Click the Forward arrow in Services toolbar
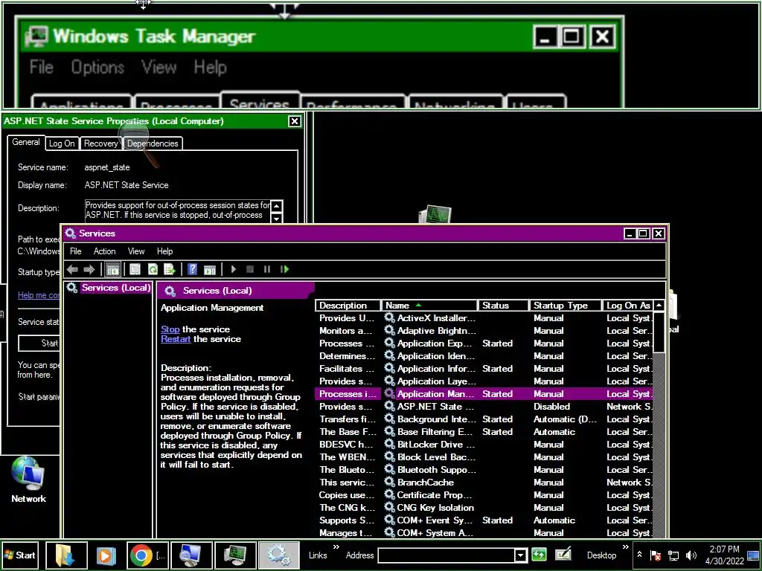The image size is (762, 571). coord(89,269)
